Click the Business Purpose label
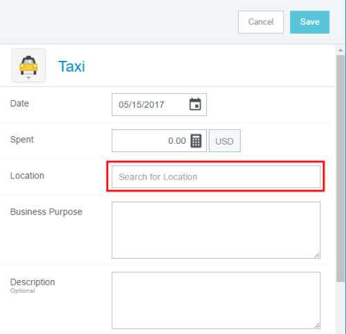Image resolution: width=346 pixels, height=334 pixels. point(46,212)
